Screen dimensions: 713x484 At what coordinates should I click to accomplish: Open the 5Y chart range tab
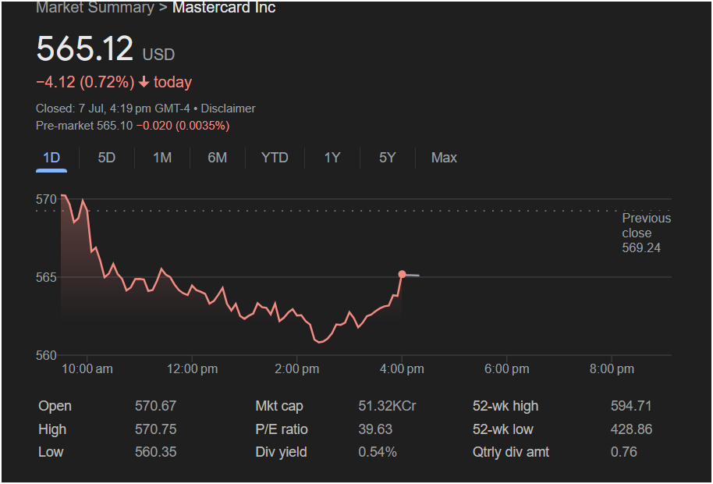[388, 158]
